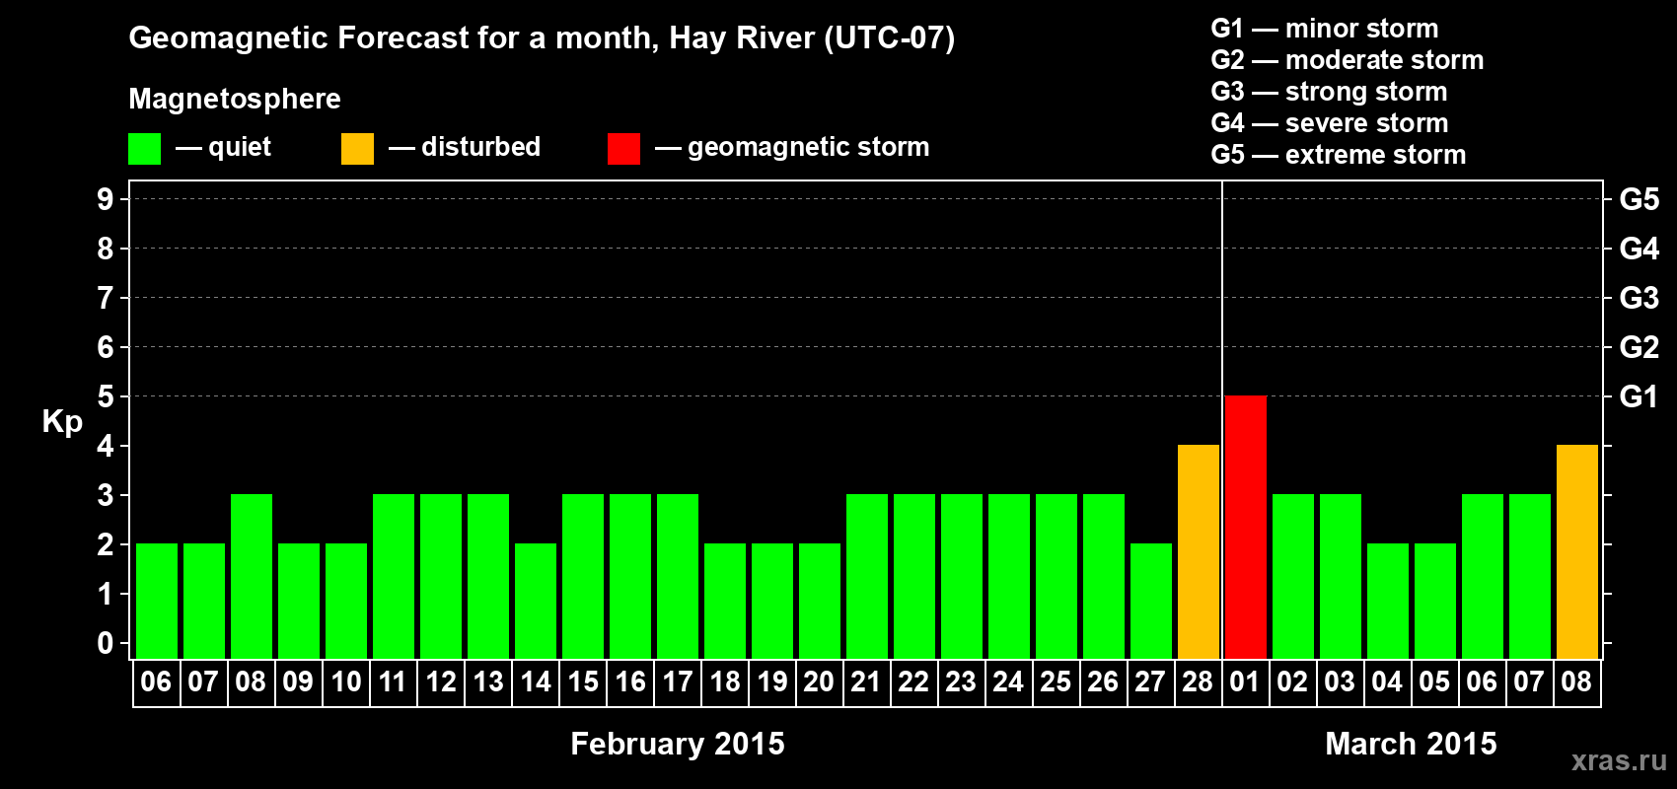Screen dimensions: 1677x789
Task: Click the 'geomagnetic storm' legend label
Action: coord(808,147)
